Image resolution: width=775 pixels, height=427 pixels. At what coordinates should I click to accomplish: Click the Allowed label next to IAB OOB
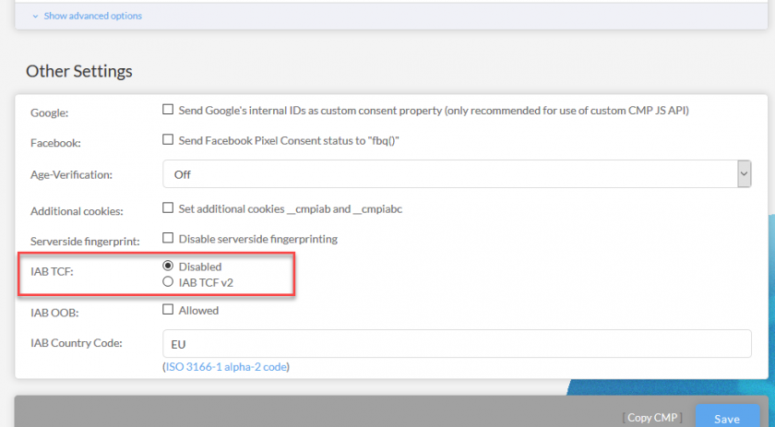coord(198,311)
